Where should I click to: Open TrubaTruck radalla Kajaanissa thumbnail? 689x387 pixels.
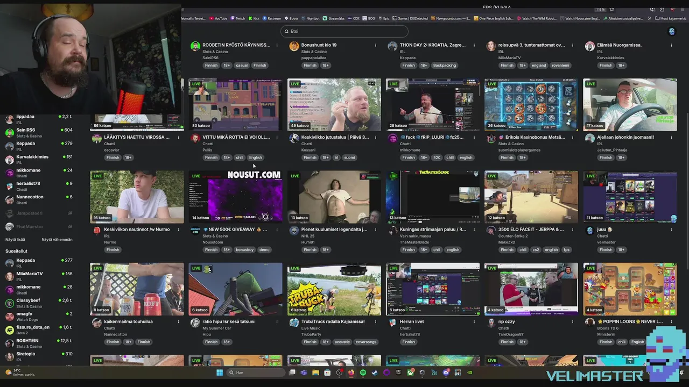point(334,289)
